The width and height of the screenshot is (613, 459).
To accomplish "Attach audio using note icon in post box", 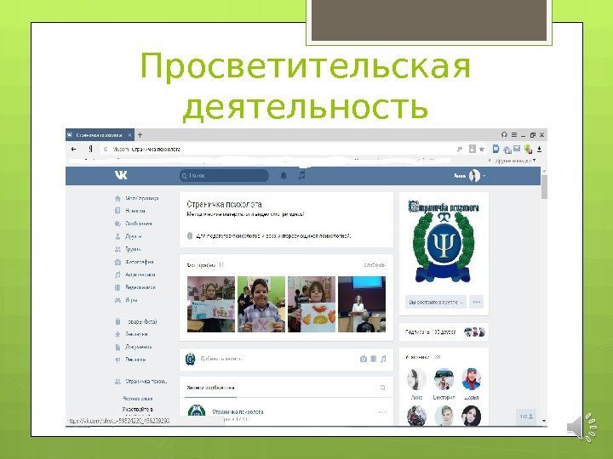I will click(383, 359).
